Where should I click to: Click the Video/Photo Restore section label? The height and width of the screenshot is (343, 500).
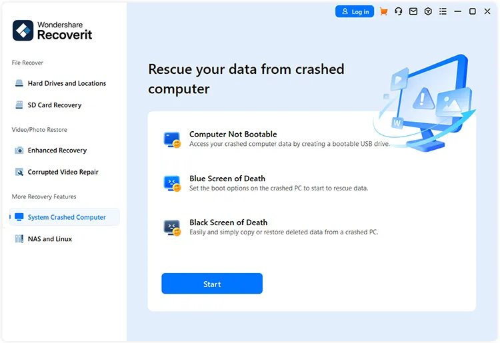tap(39, 130)
